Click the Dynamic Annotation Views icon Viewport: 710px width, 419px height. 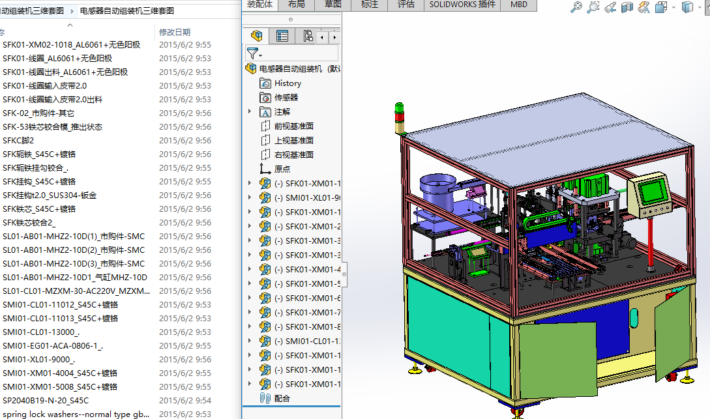[x=643, y=7]
